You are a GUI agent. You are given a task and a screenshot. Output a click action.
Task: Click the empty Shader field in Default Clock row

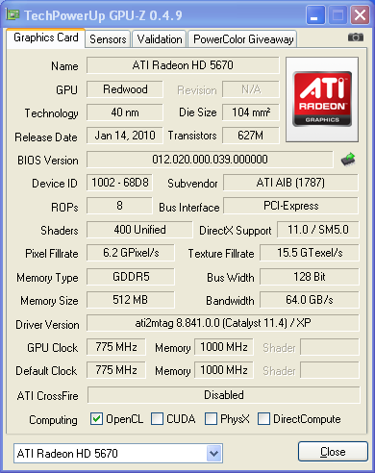(330, 370)
